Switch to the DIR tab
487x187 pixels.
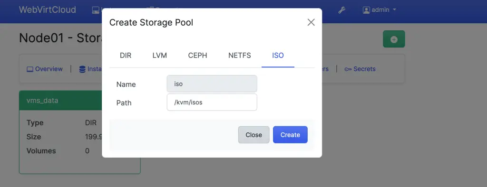(x=126, y=56)
